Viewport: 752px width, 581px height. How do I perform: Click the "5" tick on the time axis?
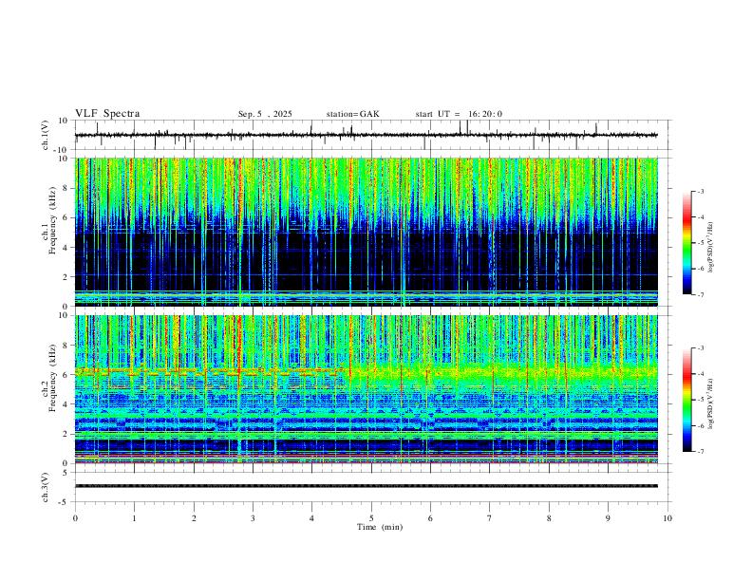point(371,518)
